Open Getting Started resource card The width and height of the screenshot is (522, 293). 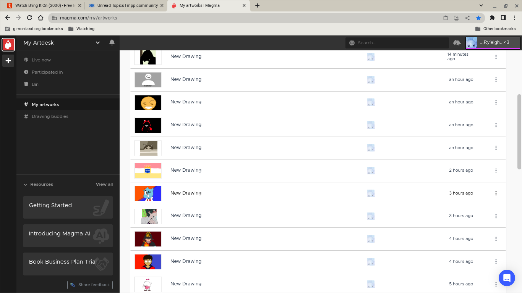pos(68,207)
